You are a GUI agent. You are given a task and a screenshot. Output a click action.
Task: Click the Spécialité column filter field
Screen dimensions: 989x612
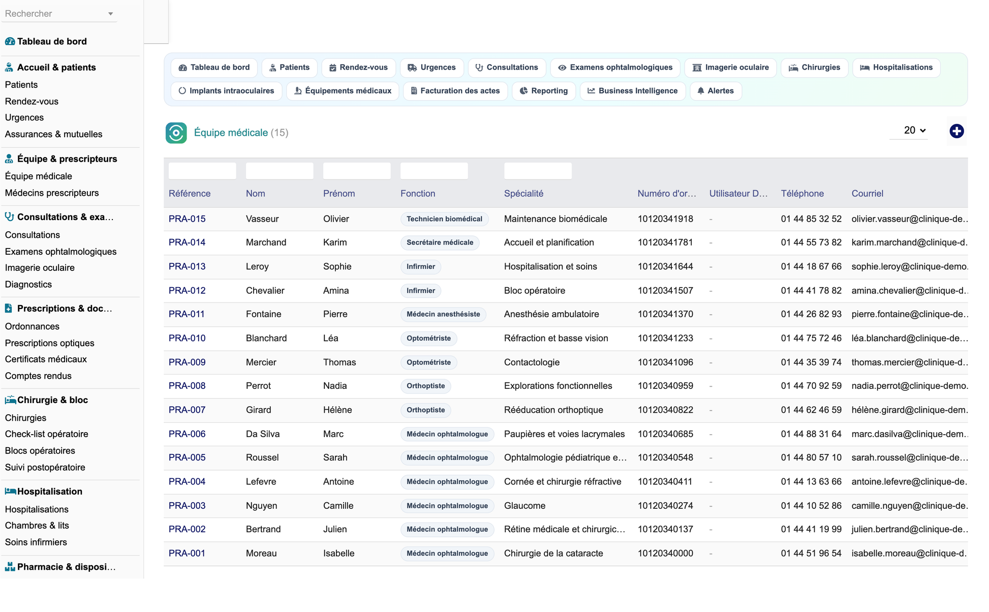538,171
